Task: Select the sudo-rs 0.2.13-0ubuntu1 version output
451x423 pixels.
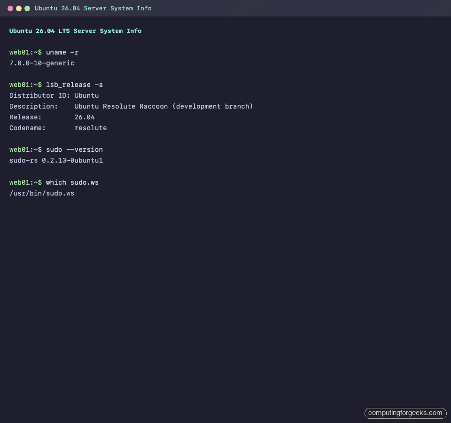Action: (56, 160)
